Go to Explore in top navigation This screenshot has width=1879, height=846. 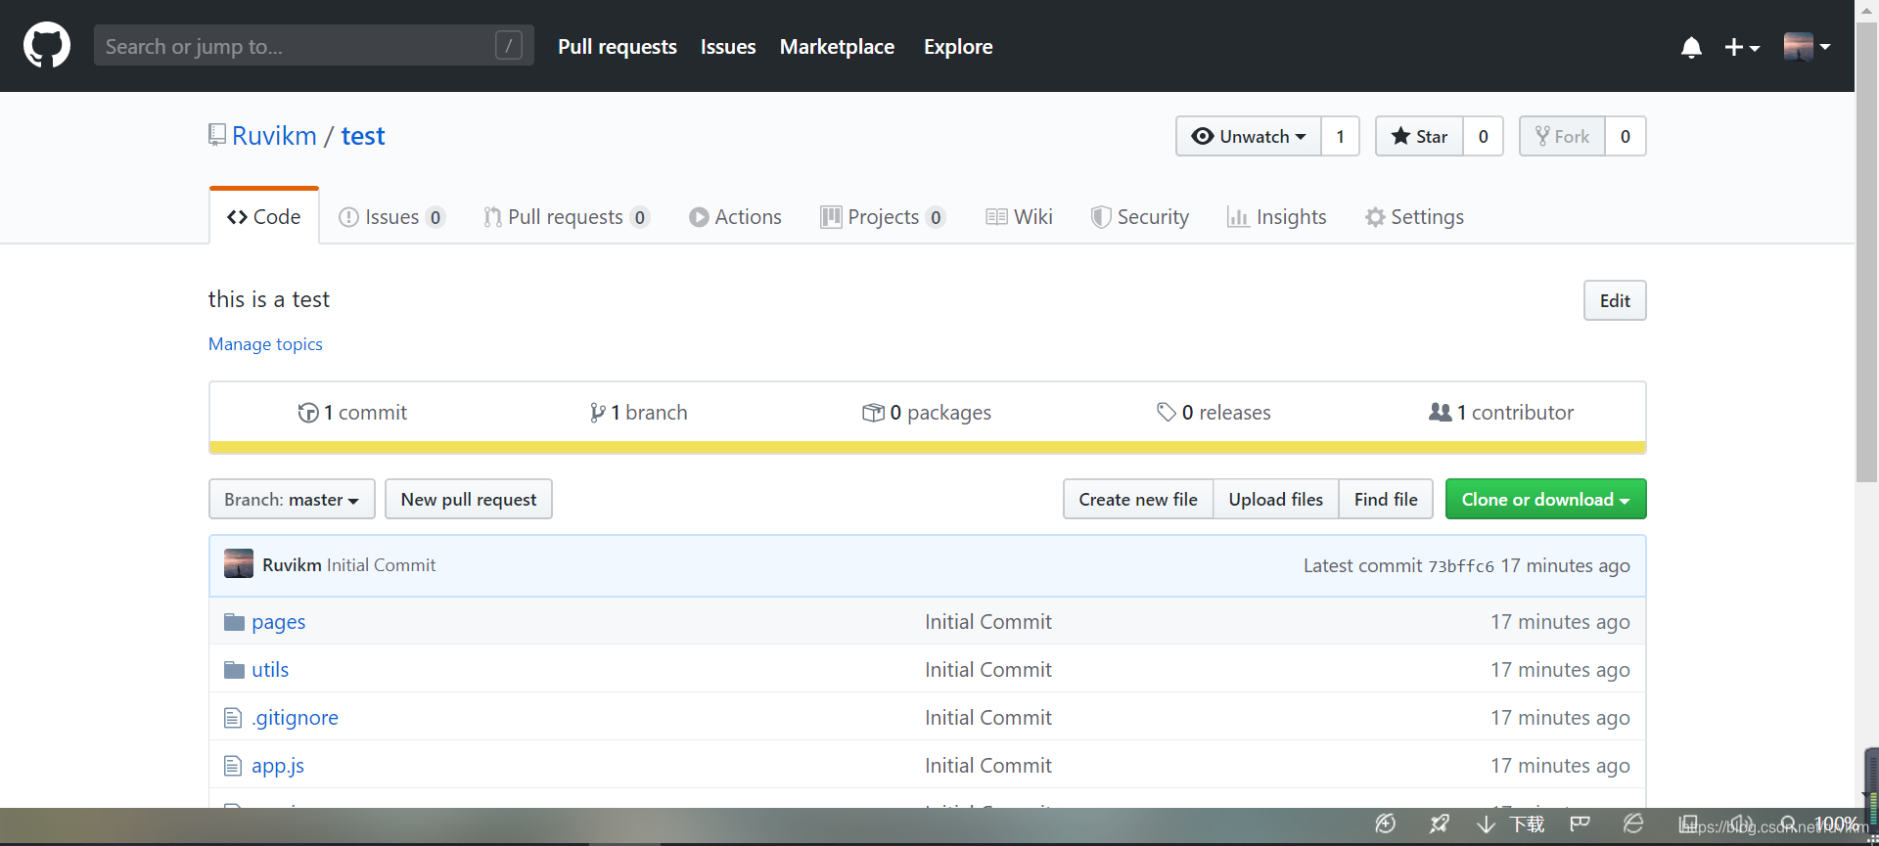[x=958, y=47]
